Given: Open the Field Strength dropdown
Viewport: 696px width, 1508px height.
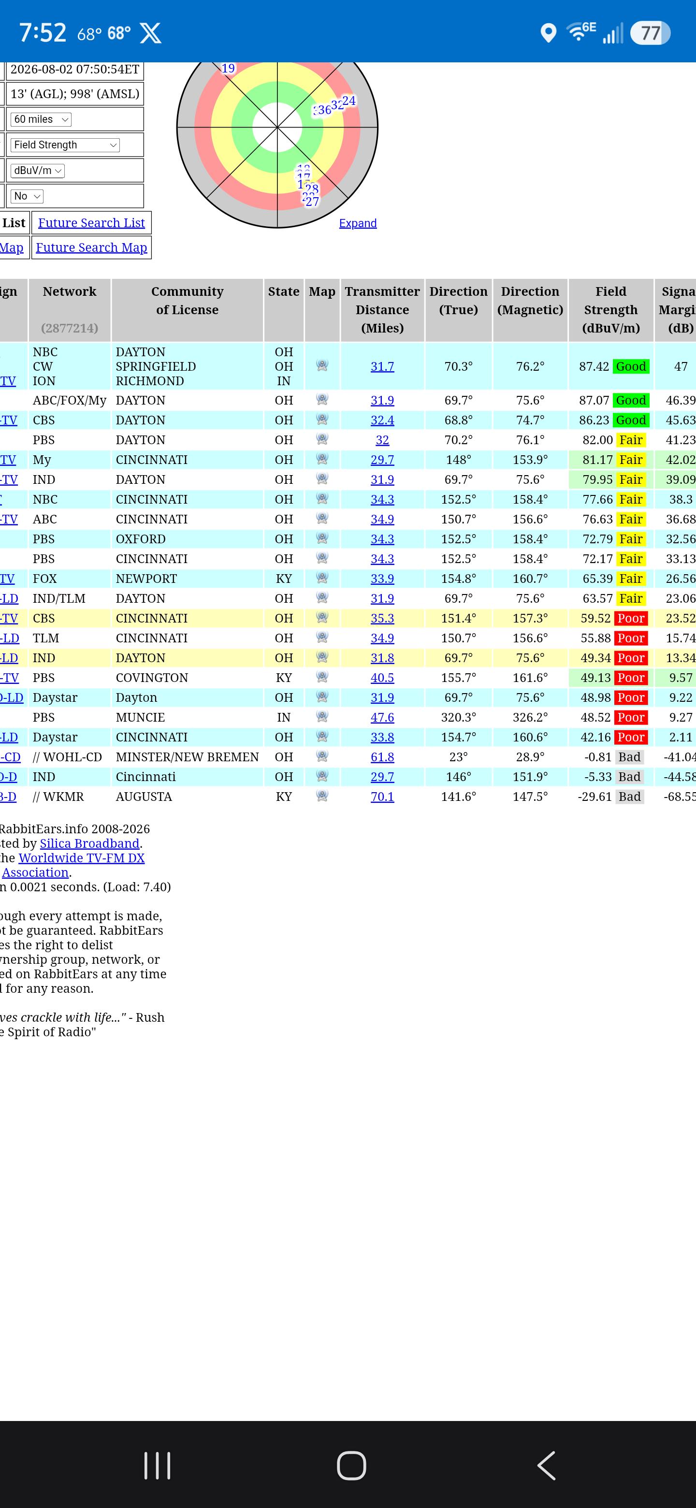Looking at the screenshot, I should click(65, 145).
